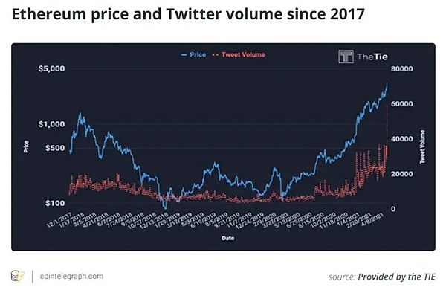Click the Cointelegraph coin logo icon
The image size is (446, 290).
point(17,277)
